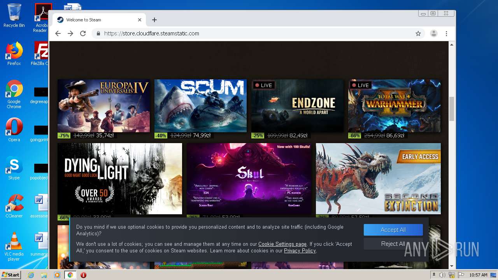Launch Internet Explorer from the taskbar

tap(31, 275)
